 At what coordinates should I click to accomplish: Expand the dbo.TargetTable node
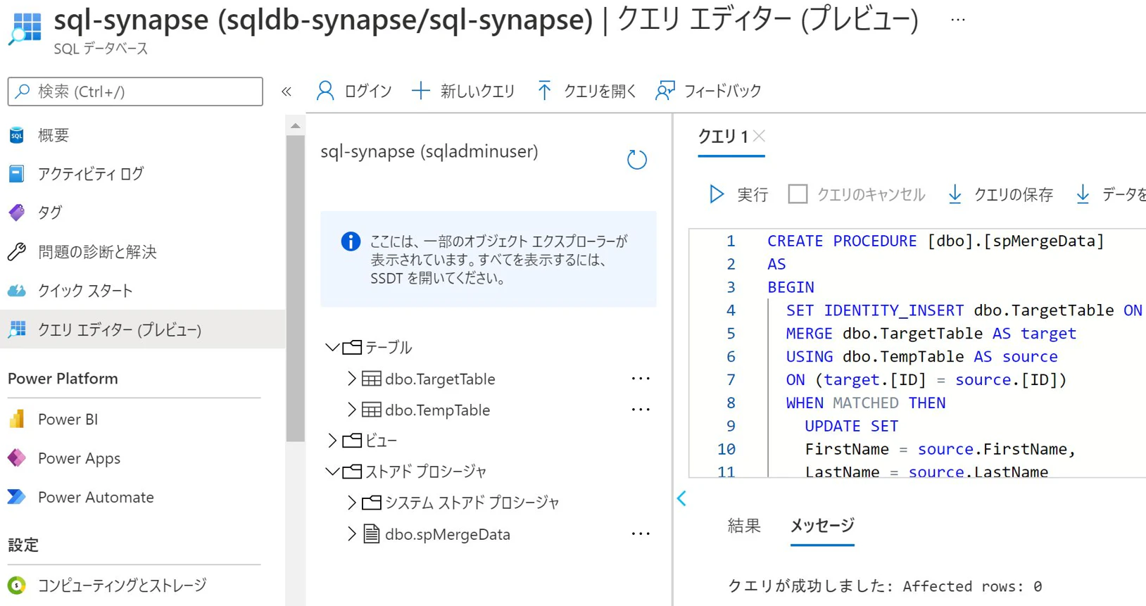(x=352, y=379)
